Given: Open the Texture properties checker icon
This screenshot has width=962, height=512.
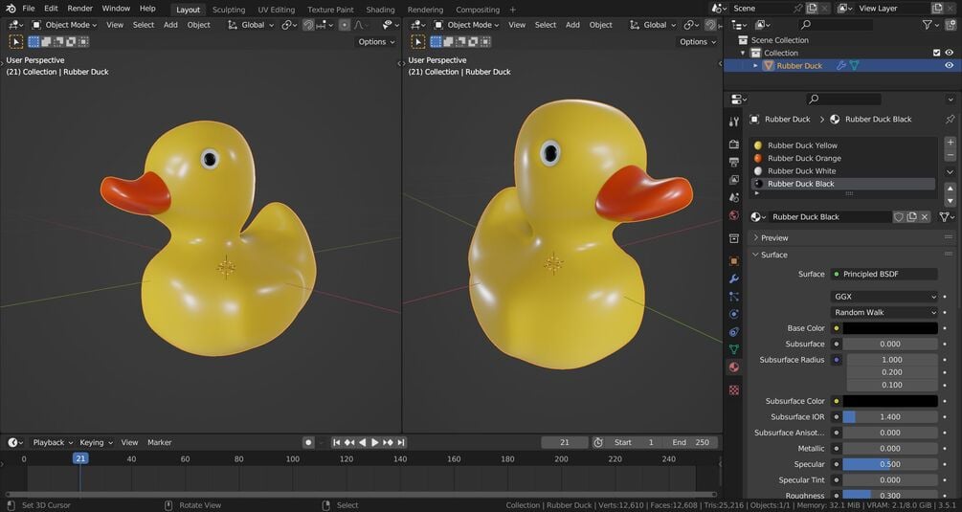Looking at the screenshot, I should (734, 390).
